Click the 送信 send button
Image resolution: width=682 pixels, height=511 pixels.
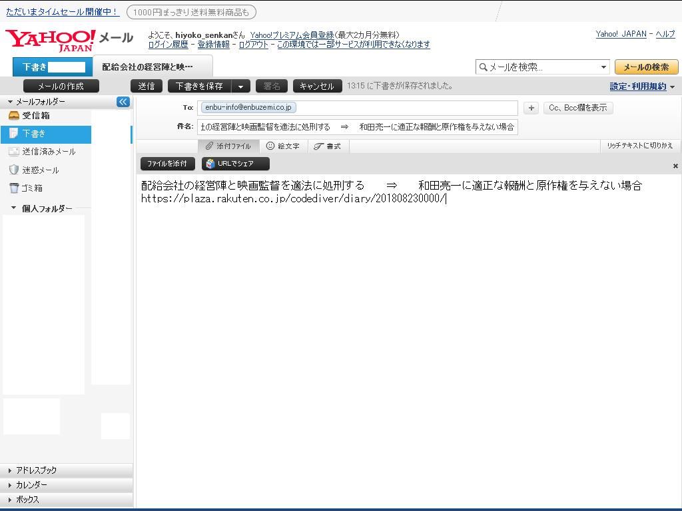[x=147, y=86]
